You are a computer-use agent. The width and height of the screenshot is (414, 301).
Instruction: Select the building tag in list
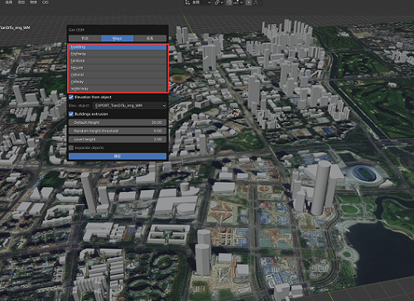coord(118,47)
